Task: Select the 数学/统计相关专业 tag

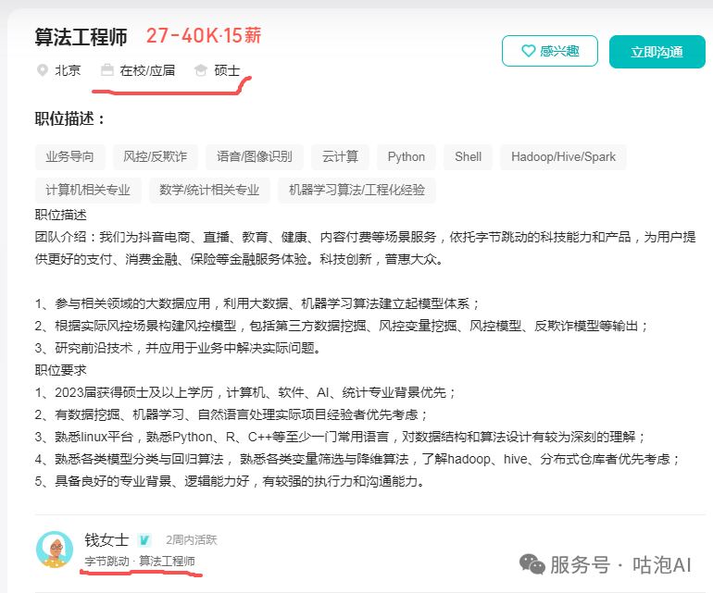Action: [209, 190]
